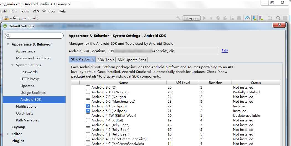Open the Run menu
Viewport: 291px width, 146px height.
14,11
